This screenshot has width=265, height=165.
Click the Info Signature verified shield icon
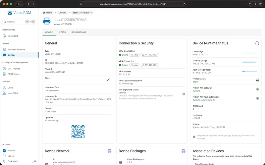184,94
